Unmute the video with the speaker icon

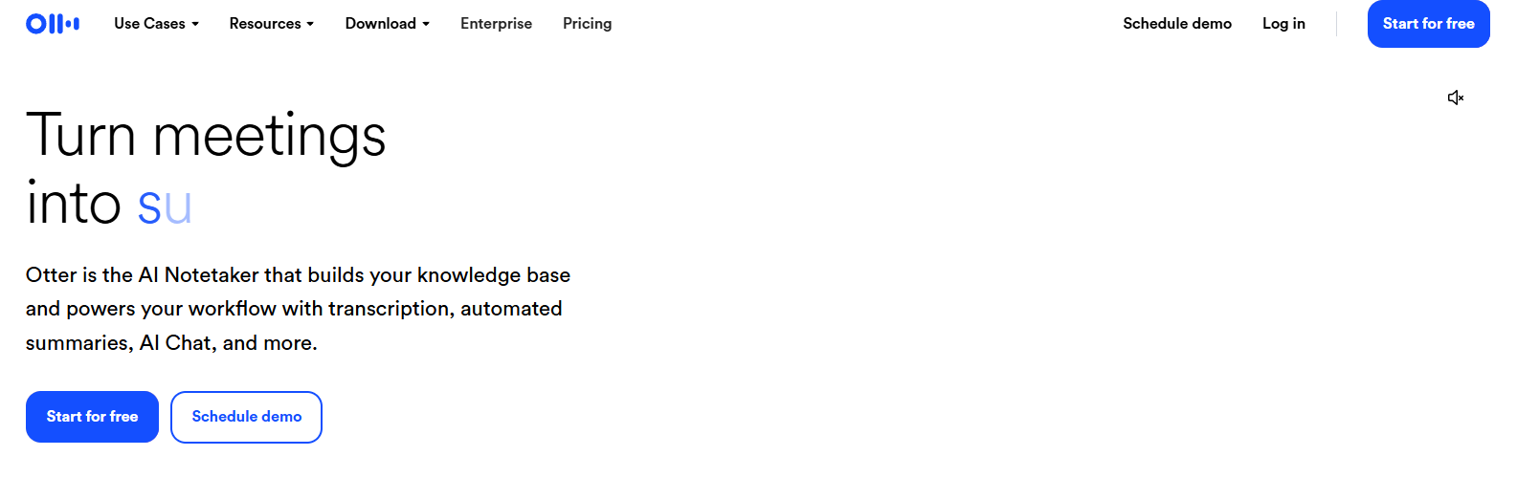tap(1456, 98)
